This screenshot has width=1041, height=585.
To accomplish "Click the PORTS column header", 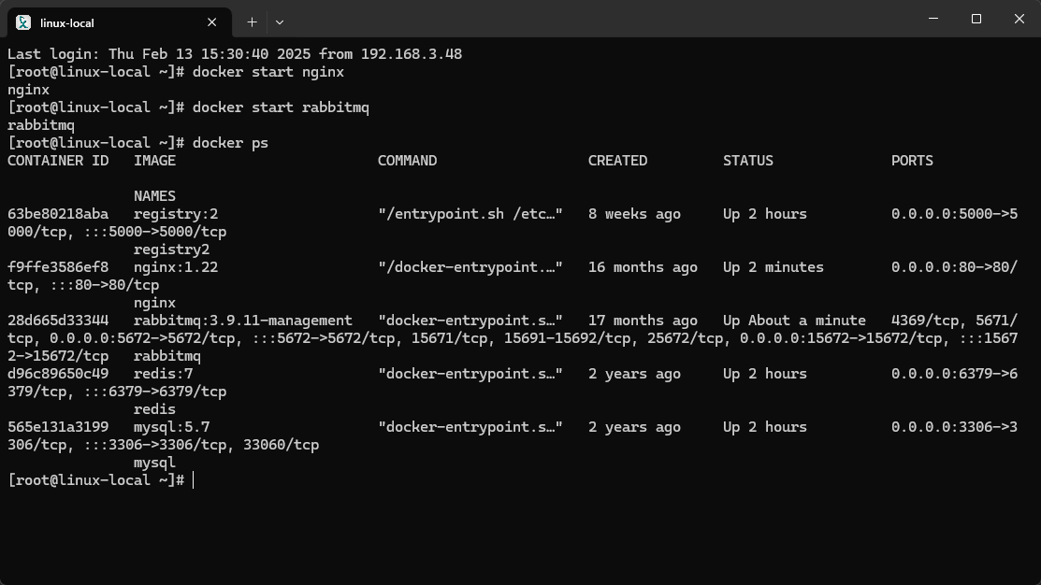I will pos(912,161).
